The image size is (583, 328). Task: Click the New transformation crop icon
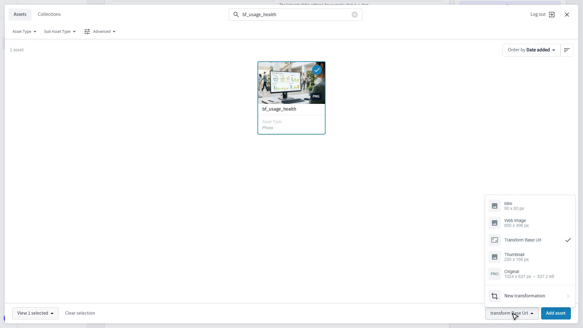coord(494,296)
